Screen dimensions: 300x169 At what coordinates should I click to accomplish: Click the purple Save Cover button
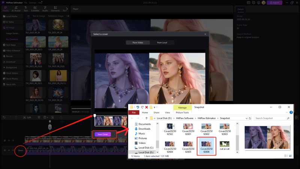[x=102, y=134]
